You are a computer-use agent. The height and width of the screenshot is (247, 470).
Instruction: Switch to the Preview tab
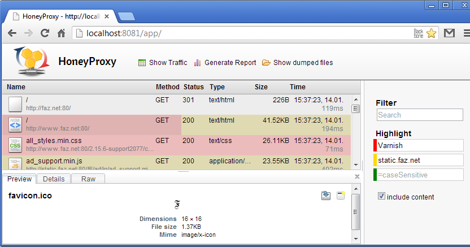pos(19,179)
